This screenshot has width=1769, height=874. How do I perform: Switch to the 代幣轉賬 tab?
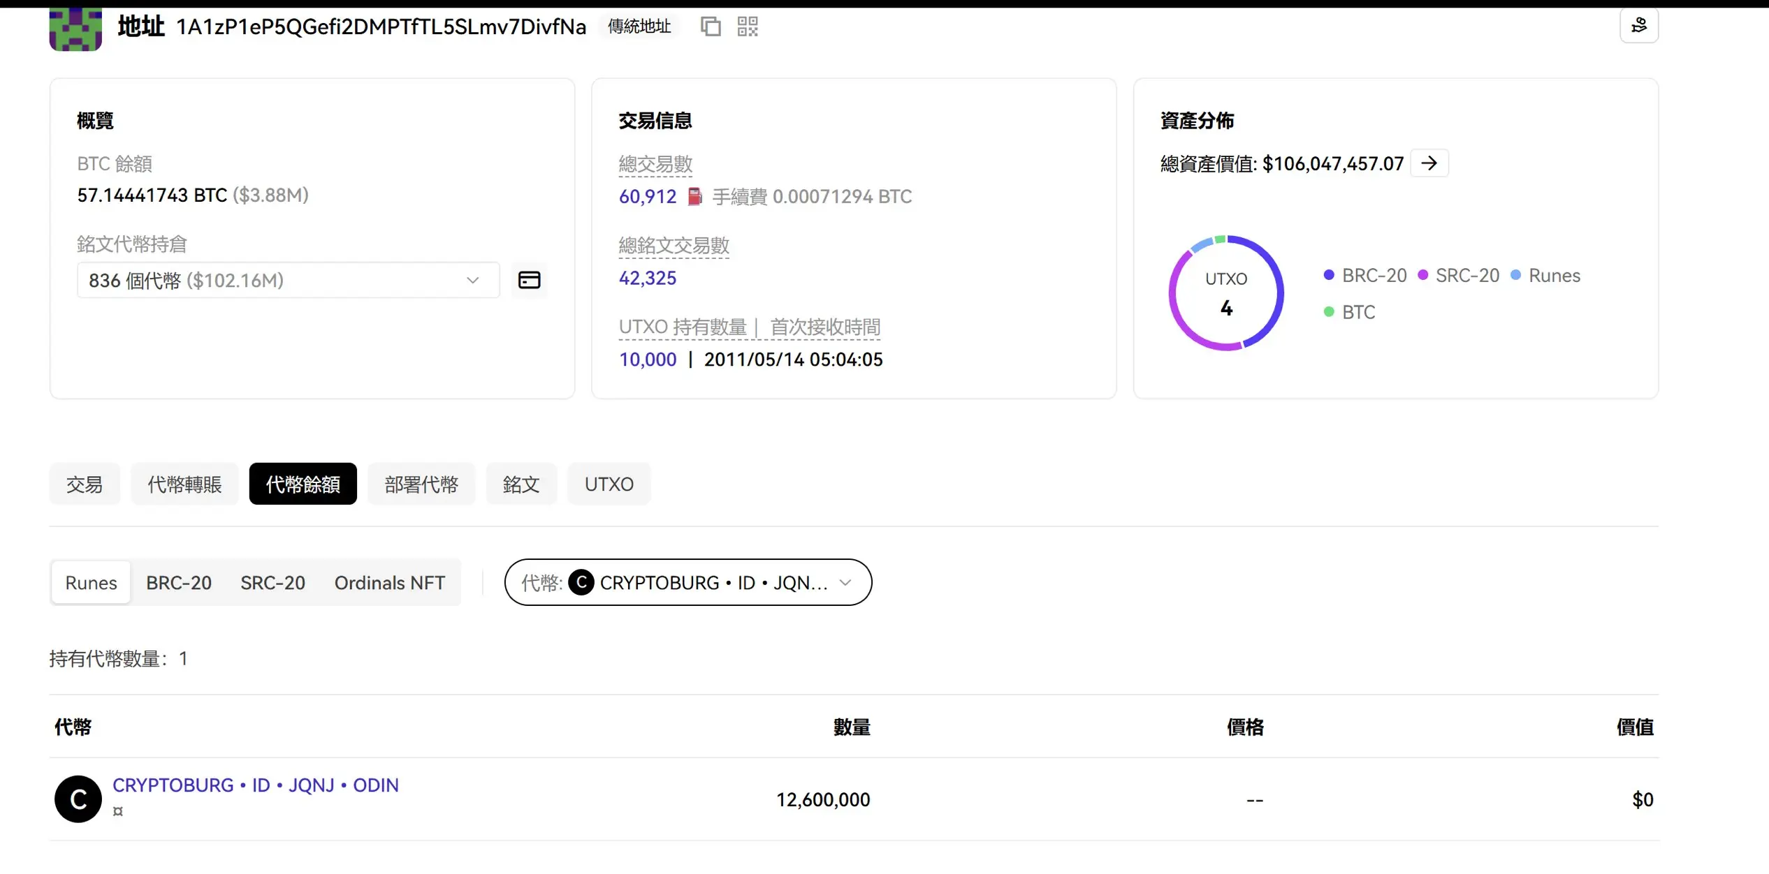click(x=184, y=484)
